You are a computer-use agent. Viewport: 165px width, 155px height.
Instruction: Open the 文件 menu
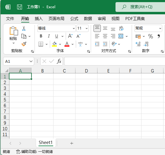10,19
